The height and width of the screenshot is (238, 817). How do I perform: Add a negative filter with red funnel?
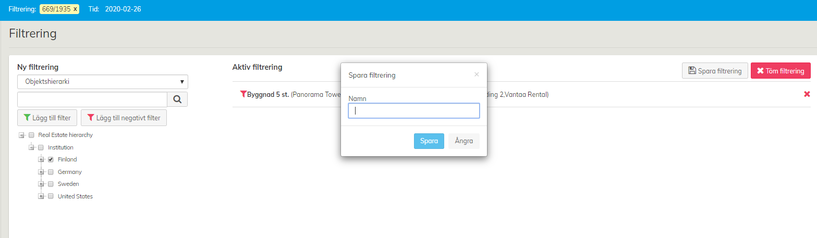pyautogui.click(x=124, y=118)
